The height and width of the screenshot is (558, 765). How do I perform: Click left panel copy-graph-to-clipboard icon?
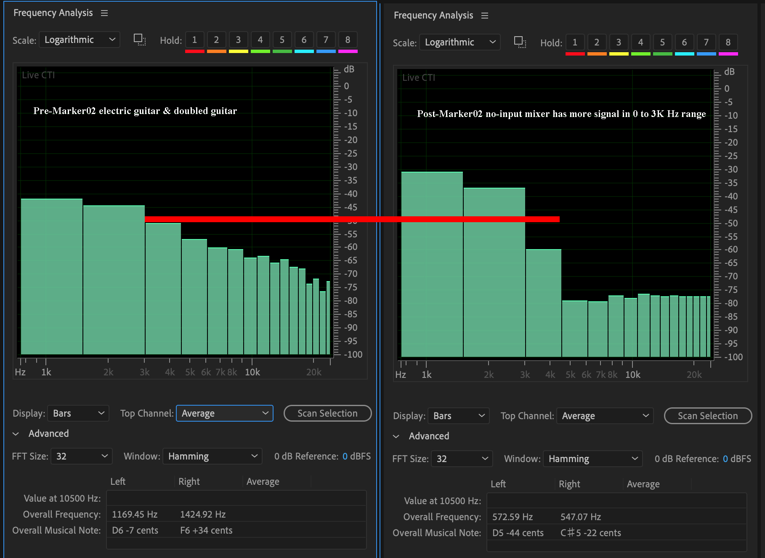click(x=140, y=40)
